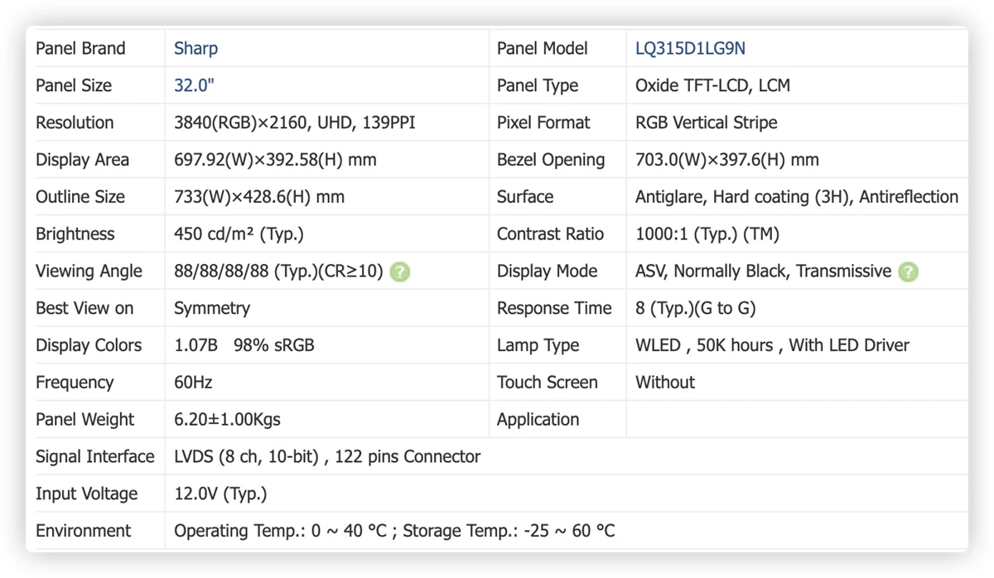Select the Display Area label
The image size is (994, 578).
tap(82, 160)
